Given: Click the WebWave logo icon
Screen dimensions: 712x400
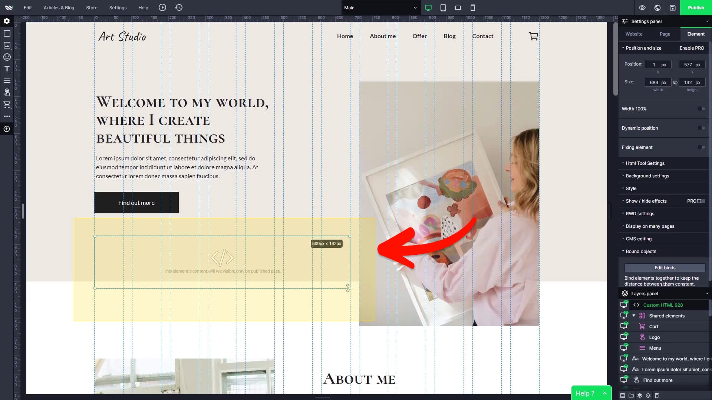Looking at the screenshot, I should coord(9,7).
